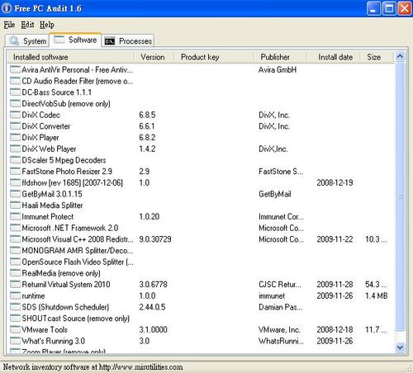Select the Microsoft .NET Framework 2.0 entry name
The image size is (413, 373).
point(70,228)
